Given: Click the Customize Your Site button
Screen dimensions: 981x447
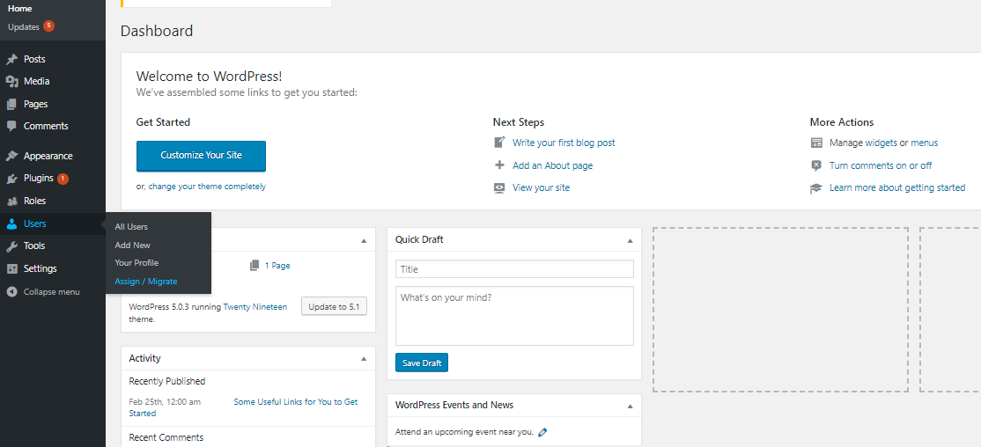Looking at the screenshot, I should [201, 156].
